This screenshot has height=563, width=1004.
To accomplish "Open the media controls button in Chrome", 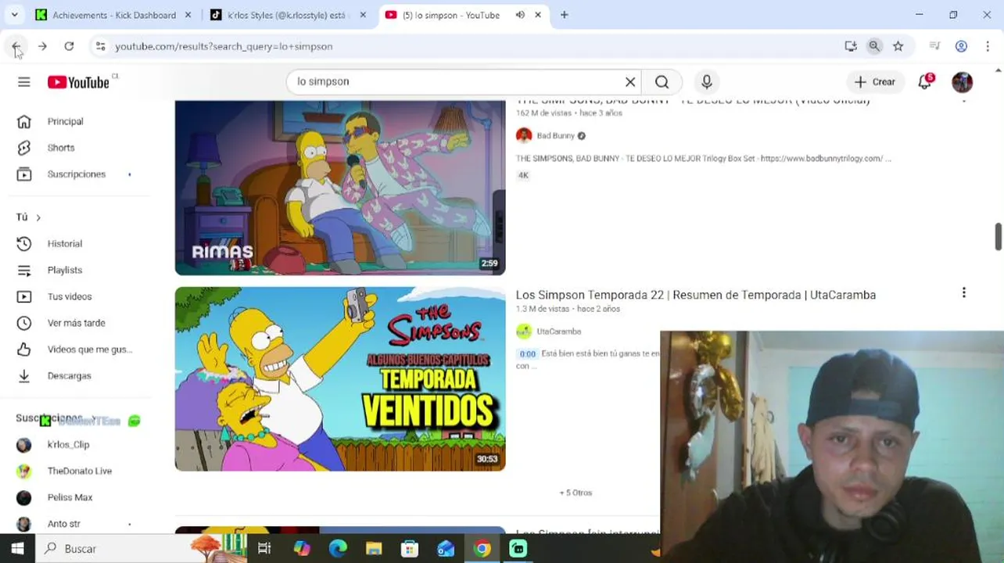I will coord(934,47).
